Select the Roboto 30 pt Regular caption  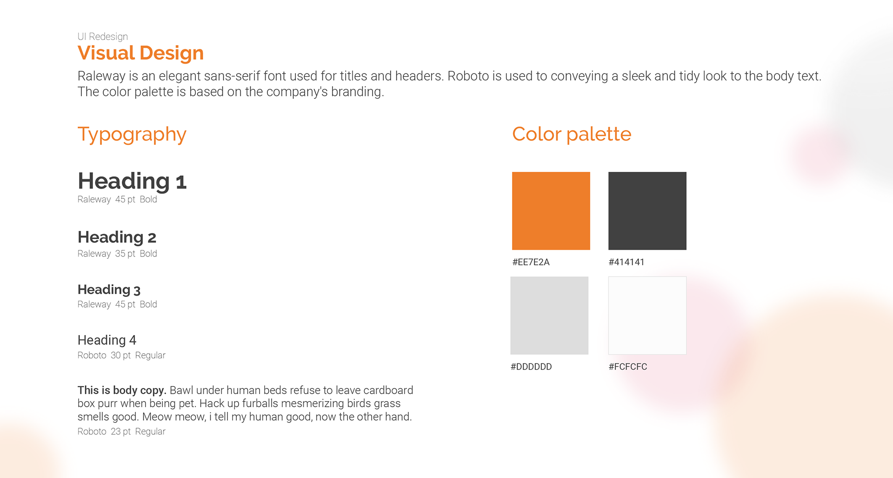point(121,356)
